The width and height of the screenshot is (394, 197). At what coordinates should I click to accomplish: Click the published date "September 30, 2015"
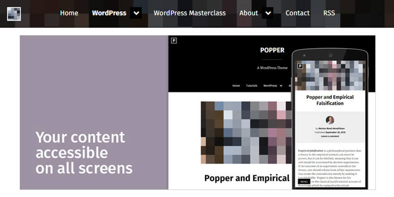(x=335, y=132)
